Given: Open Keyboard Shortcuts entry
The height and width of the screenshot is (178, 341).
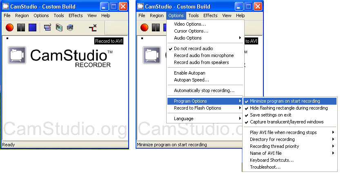Looking at the screenshot, I should [x=290, y=160].
